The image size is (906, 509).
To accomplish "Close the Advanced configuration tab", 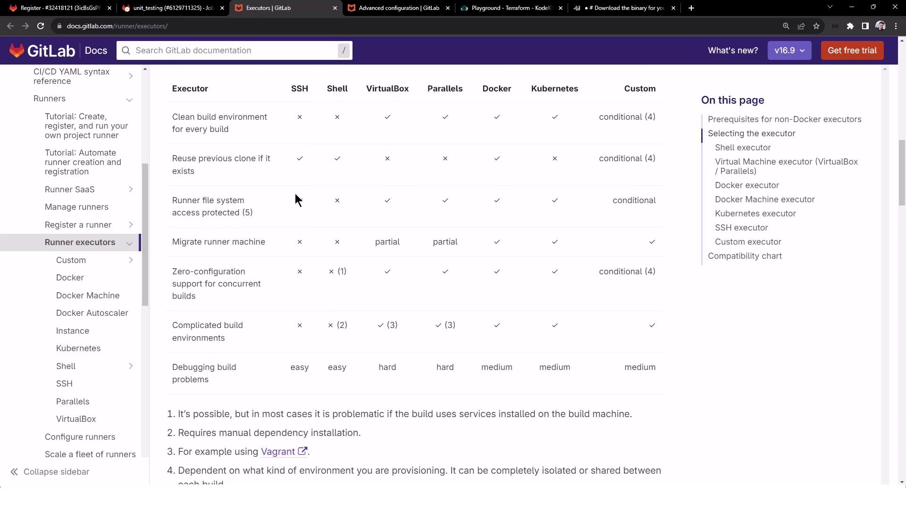I will coord(448,8).
